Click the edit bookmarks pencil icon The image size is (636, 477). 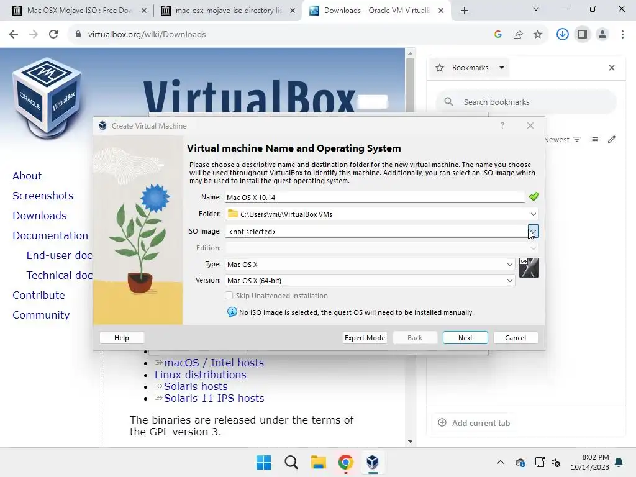point(612,140)
